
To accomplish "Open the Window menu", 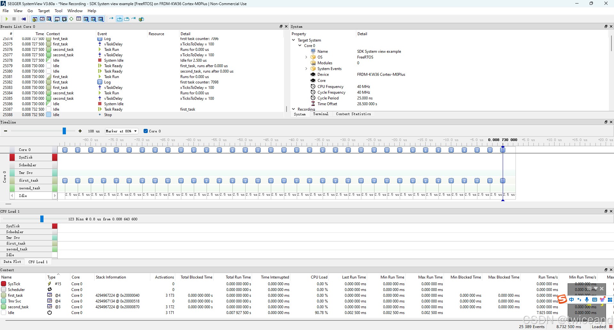I will tap(75, 11).
